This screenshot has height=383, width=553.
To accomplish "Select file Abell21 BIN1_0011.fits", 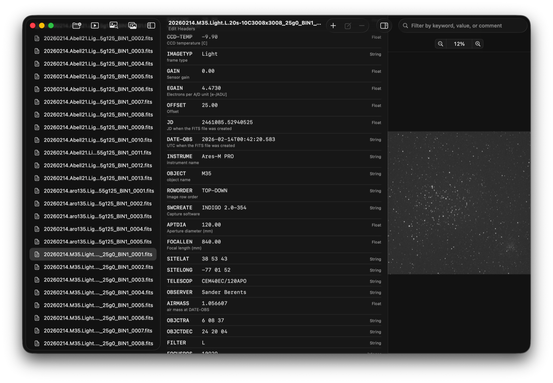I will (93, 153).
